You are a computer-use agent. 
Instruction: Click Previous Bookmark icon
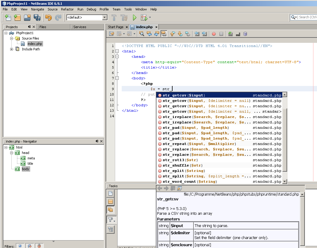click(173, 34)
